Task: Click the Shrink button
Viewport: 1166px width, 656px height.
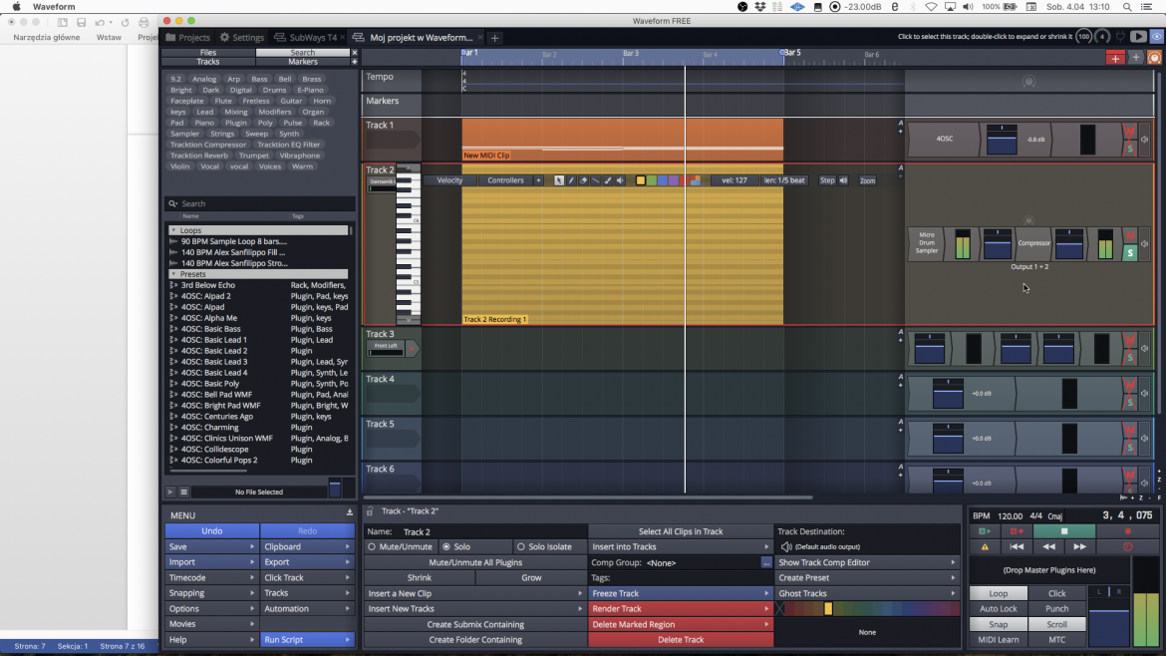Action: 420,578
